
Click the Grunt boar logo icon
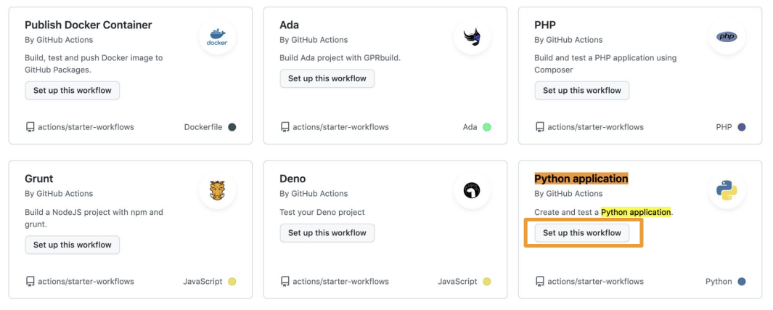tap(217, 190)
